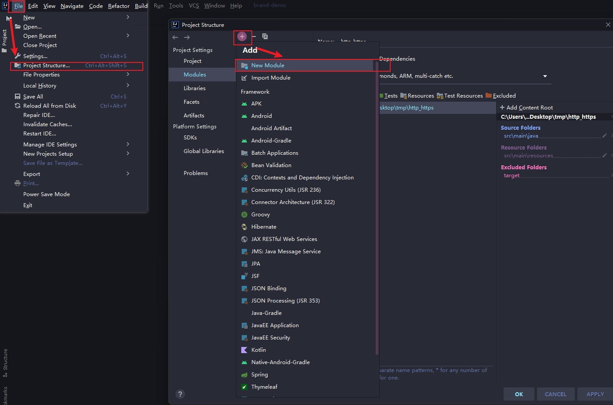Click the plus Add button in Project Structure
The height and width of the screenshot is (405, 613).
click(x=242, y=36)
